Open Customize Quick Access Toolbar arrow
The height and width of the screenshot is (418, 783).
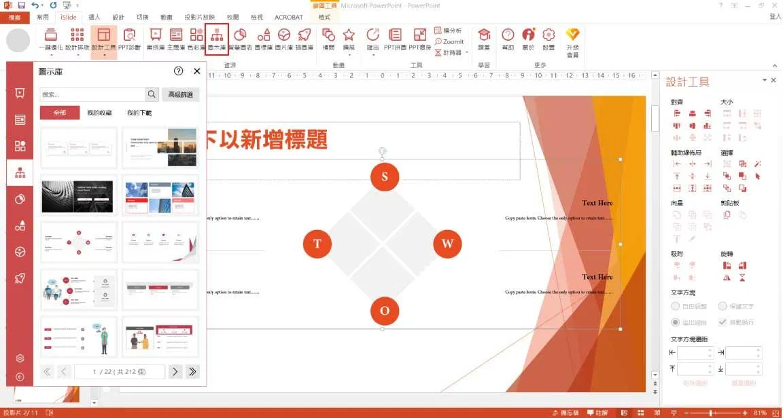click(78, 5)
